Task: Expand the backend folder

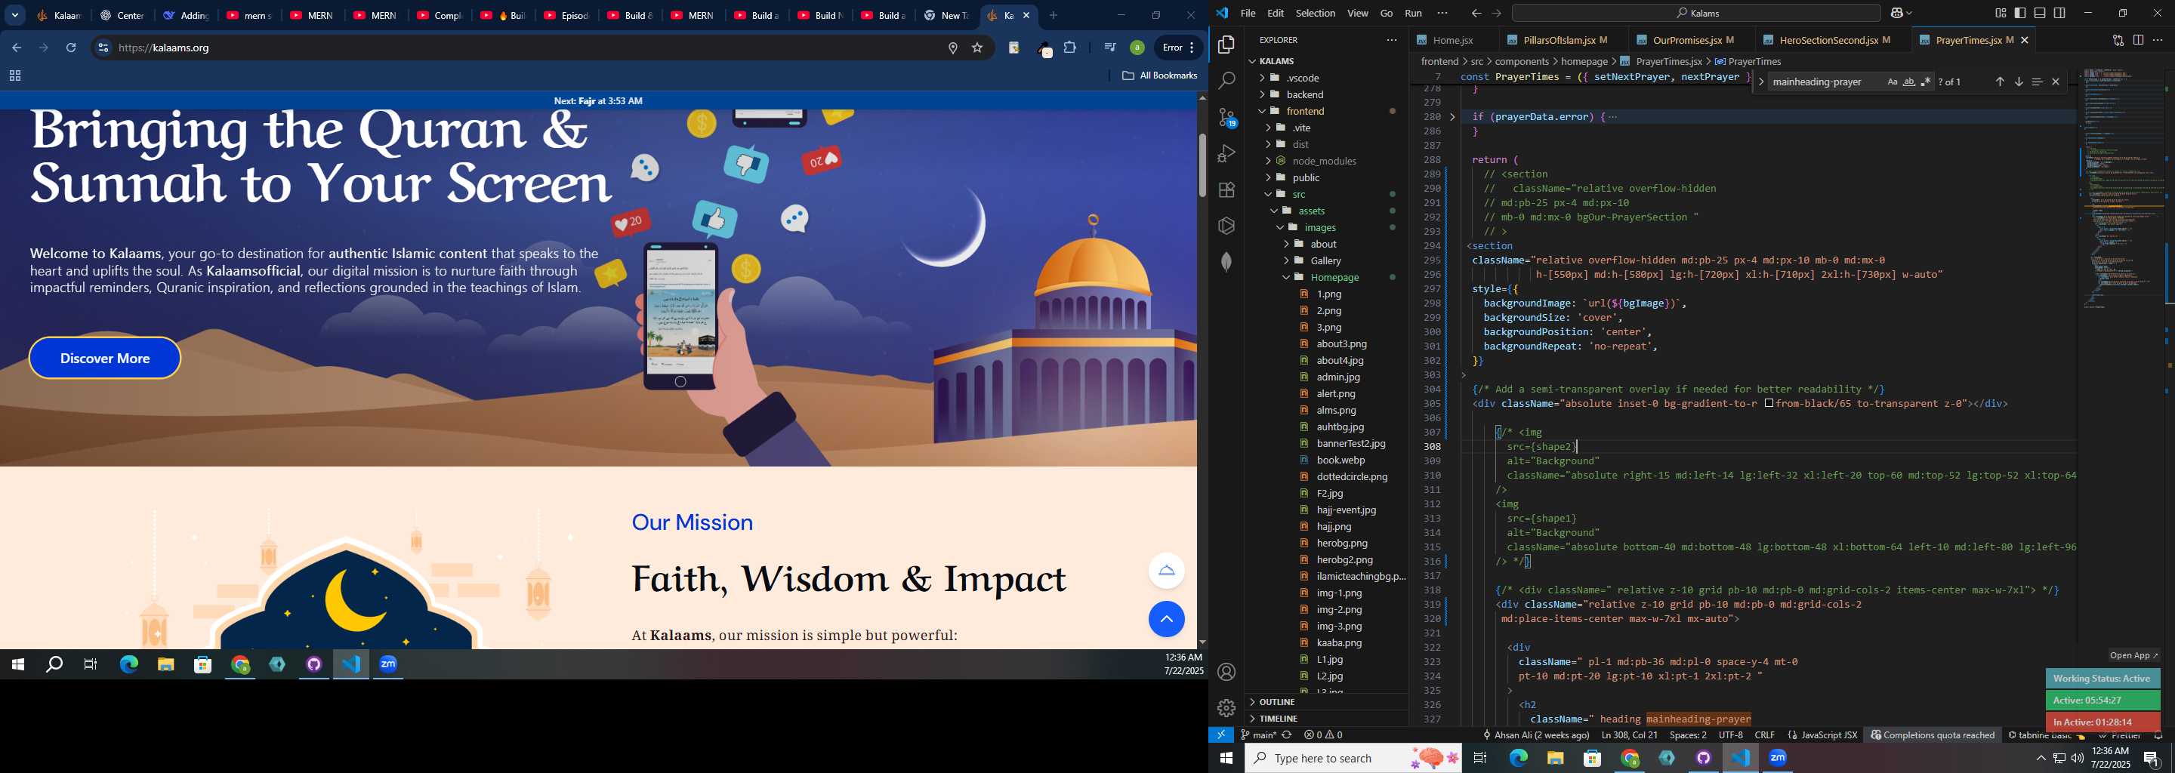Action: pyautogui.click(x=1326, y=94)
